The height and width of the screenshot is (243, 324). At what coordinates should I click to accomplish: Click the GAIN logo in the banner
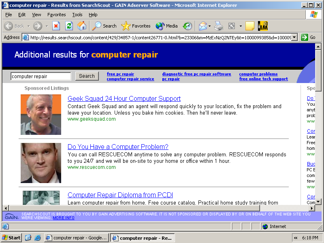12,216
